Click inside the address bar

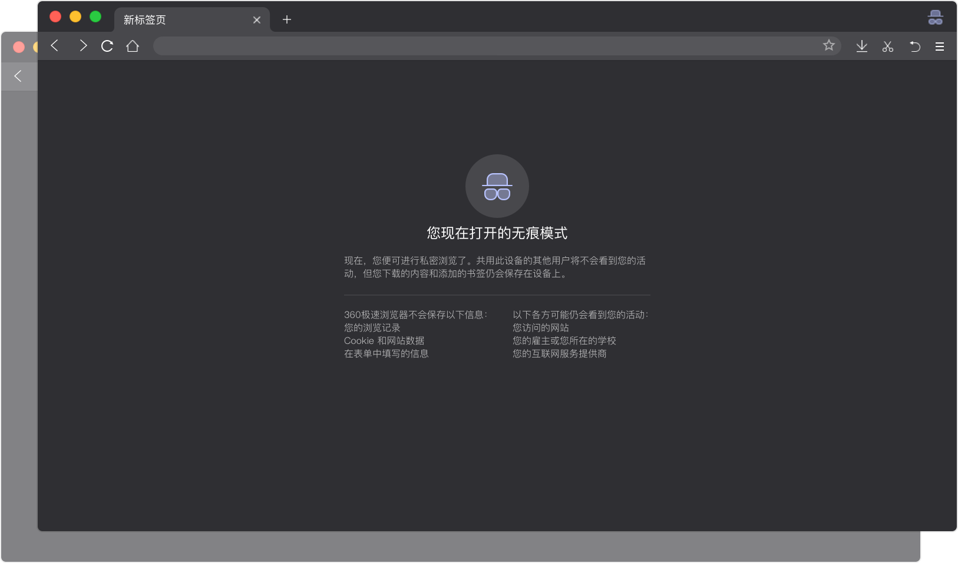coord(471,45)
